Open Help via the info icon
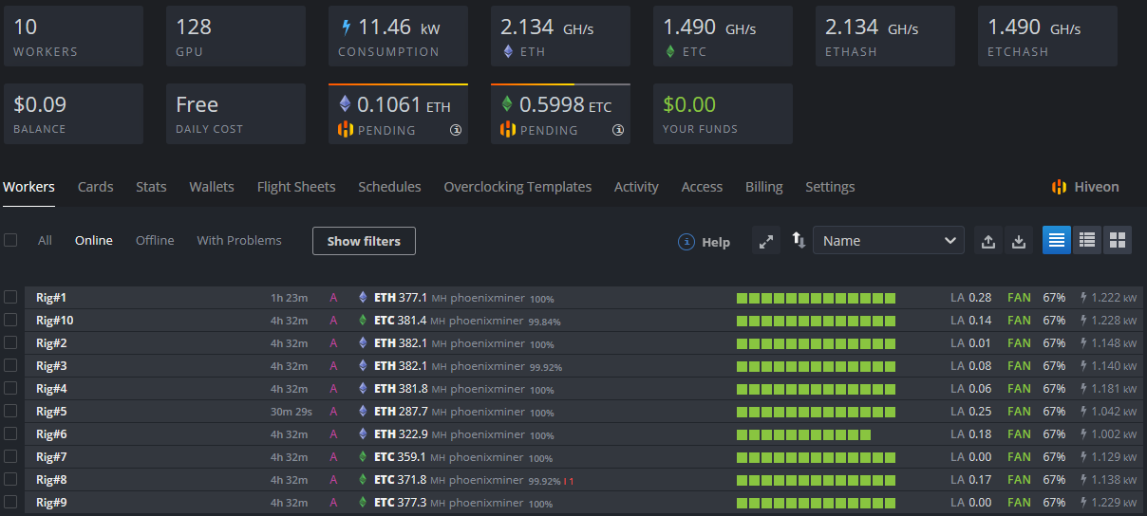 (x=686, y=242)
